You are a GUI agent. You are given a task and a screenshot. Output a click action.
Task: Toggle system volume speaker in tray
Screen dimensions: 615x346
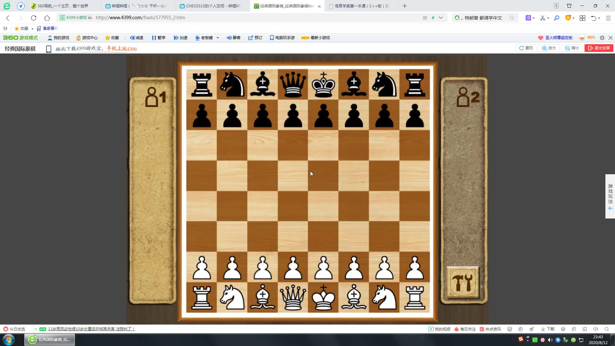(x=550, y=340)
